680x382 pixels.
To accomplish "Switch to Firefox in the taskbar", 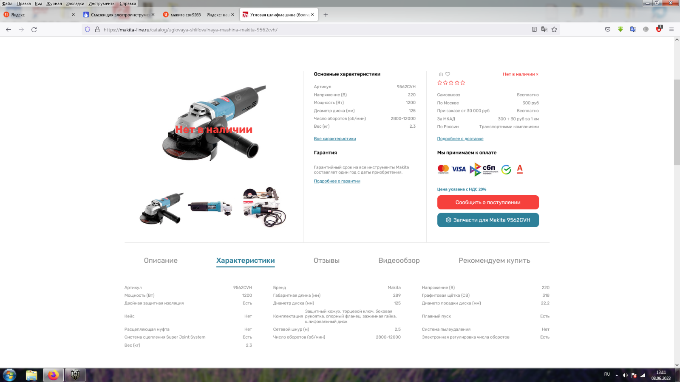I will pos(53,375).
